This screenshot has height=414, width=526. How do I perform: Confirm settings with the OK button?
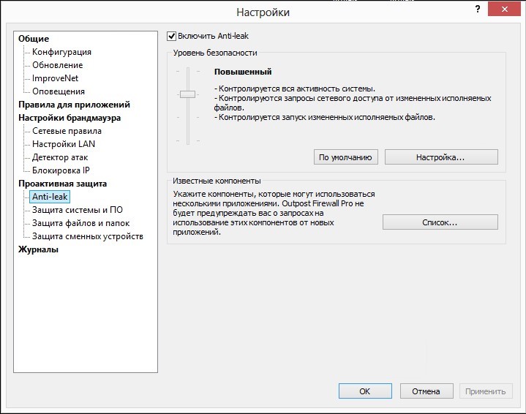pyautogui.click(x=365, y=391)
